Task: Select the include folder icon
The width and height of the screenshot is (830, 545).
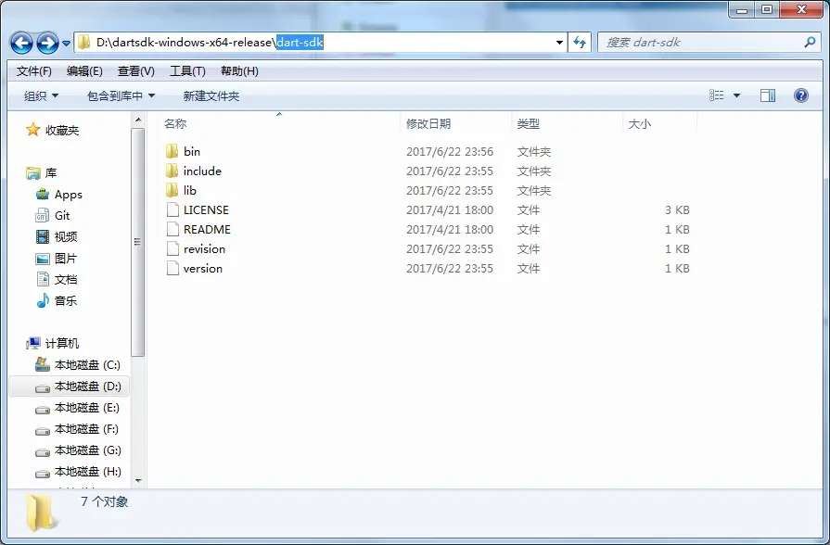Action: [x=172, y=171]
